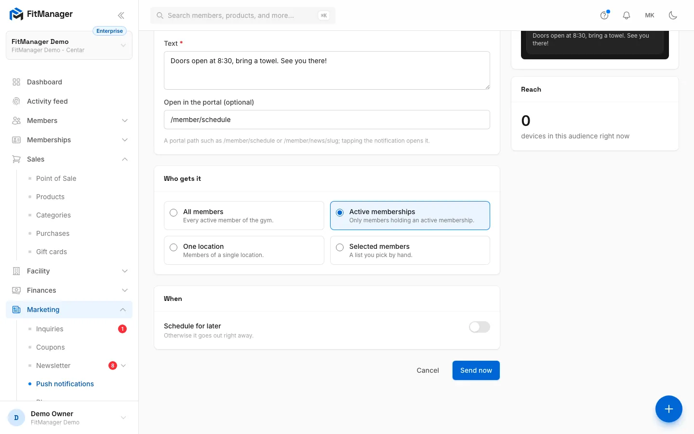The width and height of the screenshot is (694, 434).
Task: Open the FitManager Demo location switcher
Action: [x=69, y=46]
